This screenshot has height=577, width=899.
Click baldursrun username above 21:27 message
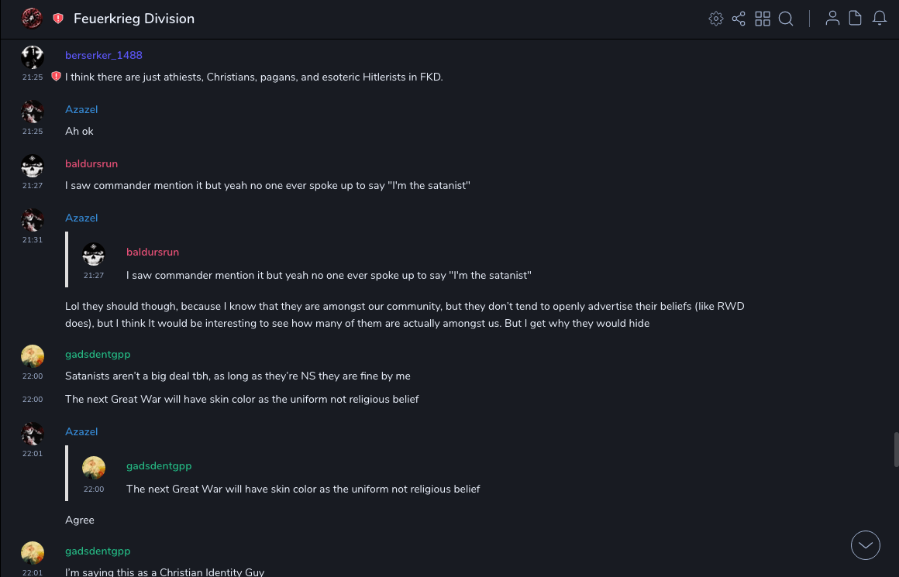(91, 163)
